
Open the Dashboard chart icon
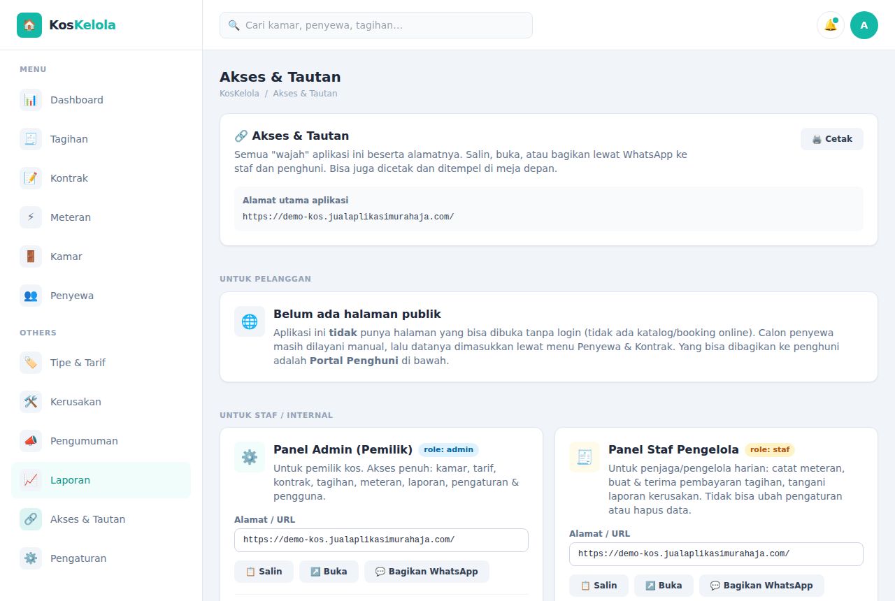pyautogui.click(x=31, y=100)
